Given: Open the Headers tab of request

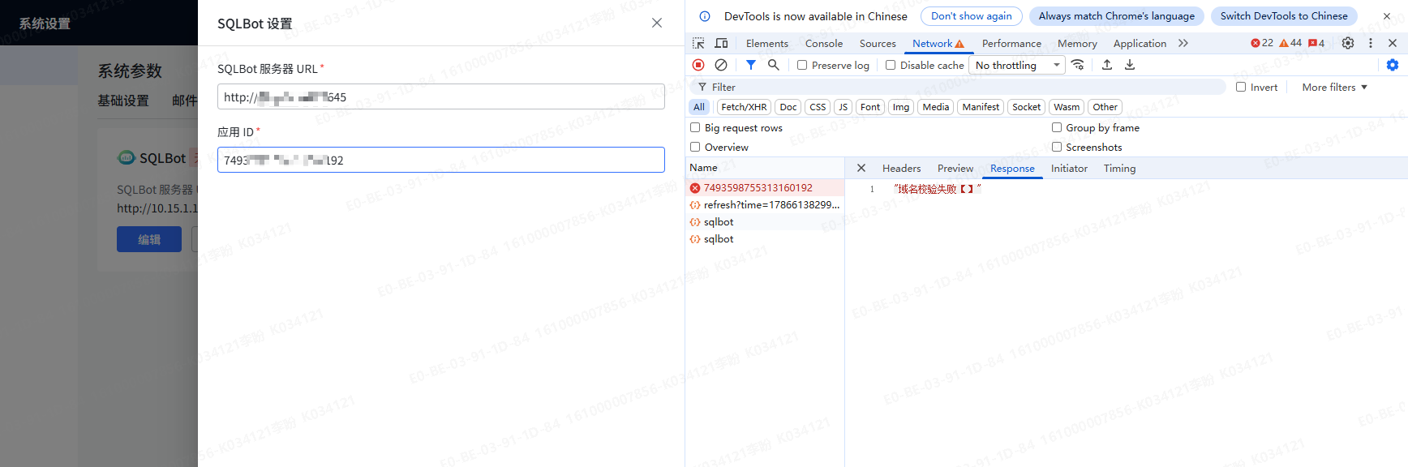Looking at the screenshot, I should point(901,168).
